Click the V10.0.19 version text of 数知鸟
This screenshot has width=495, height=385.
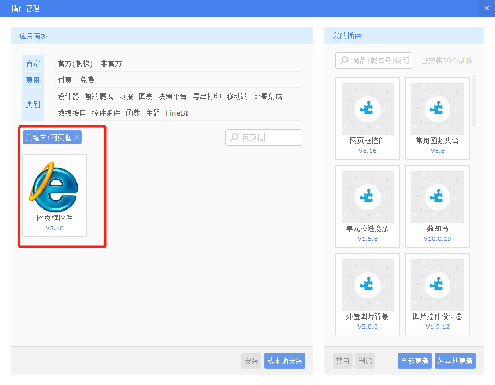coord(437,239)
